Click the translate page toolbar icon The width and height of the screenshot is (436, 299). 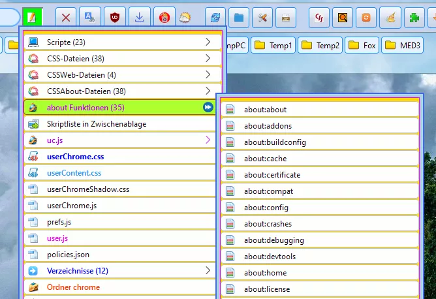pyautogui.click(x=90, y=18)
